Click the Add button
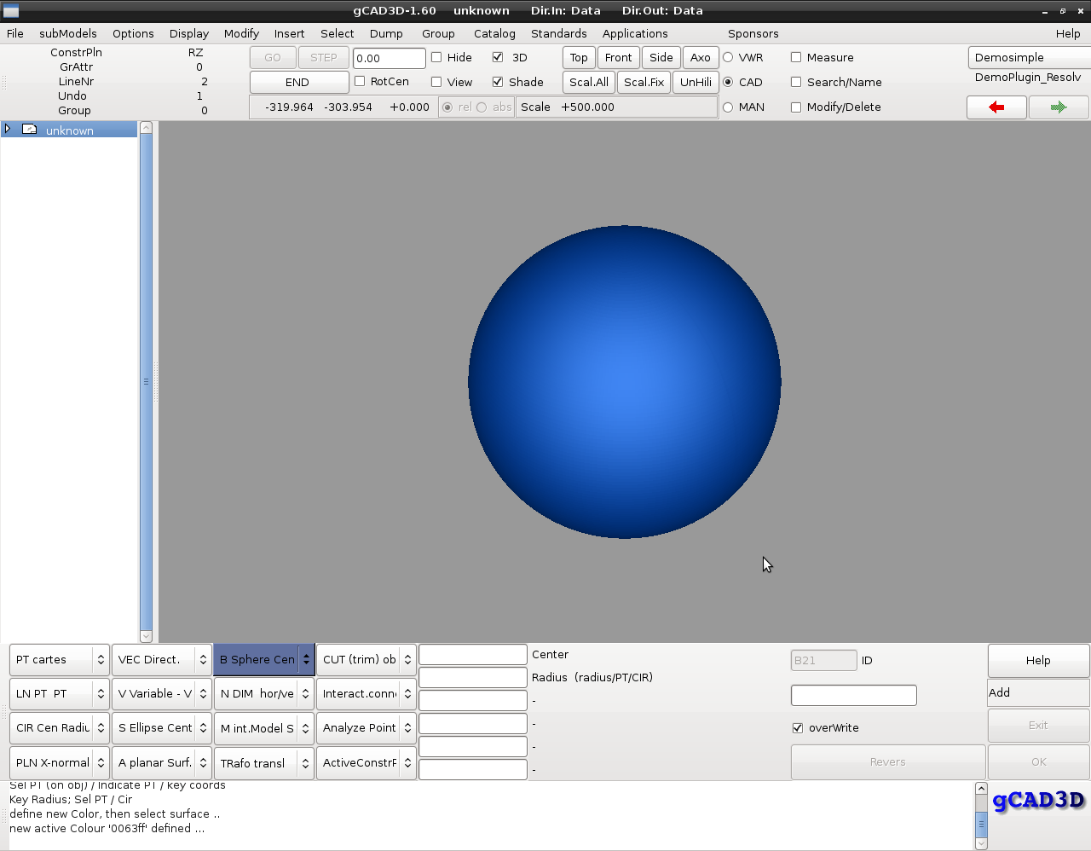This screenshot has width=1091, height=851. (x=1038, y=692)
